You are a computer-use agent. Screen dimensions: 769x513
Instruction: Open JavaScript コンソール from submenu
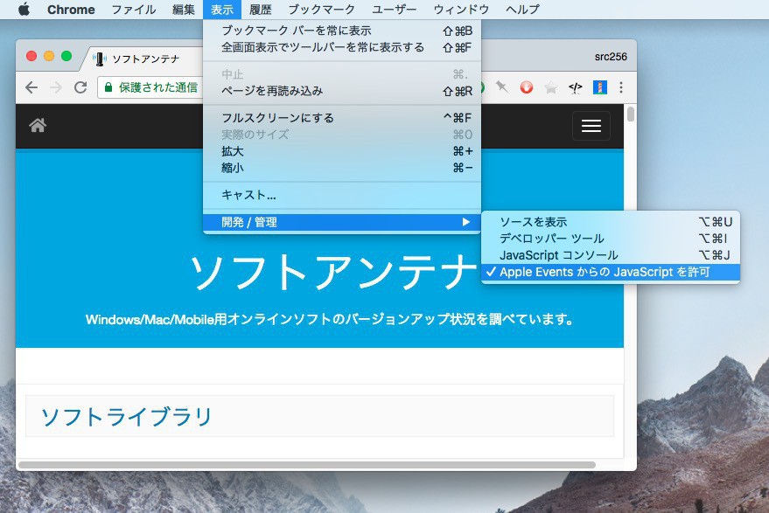point(611,255)
